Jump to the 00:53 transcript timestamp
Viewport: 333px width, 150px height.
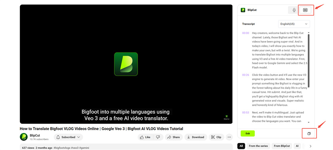pos(246,112)
